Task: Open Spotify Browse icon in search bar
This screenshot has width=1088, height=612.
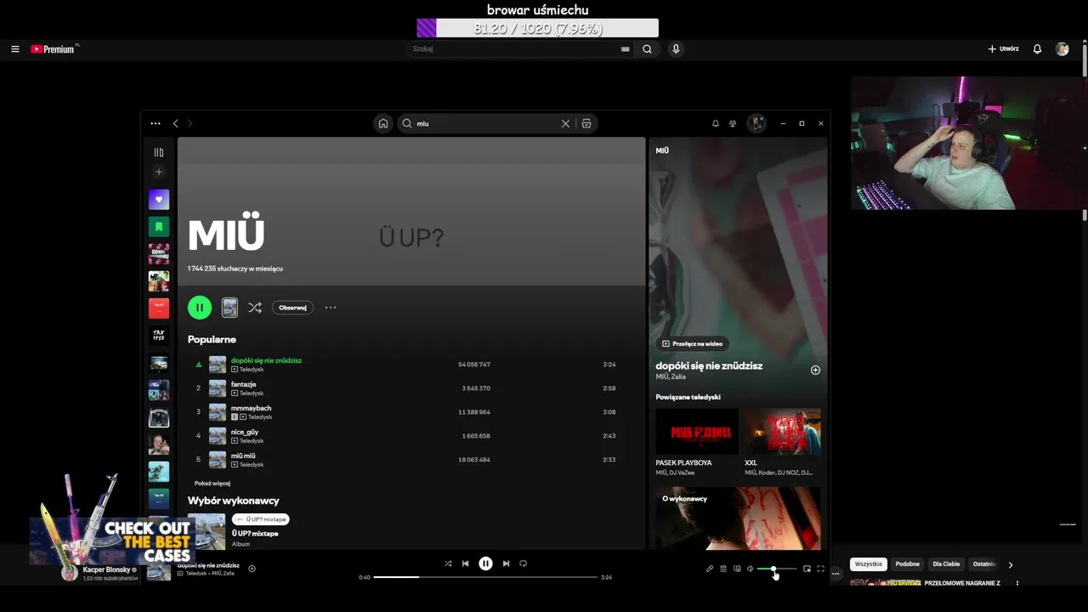Action: coord(586,123)
